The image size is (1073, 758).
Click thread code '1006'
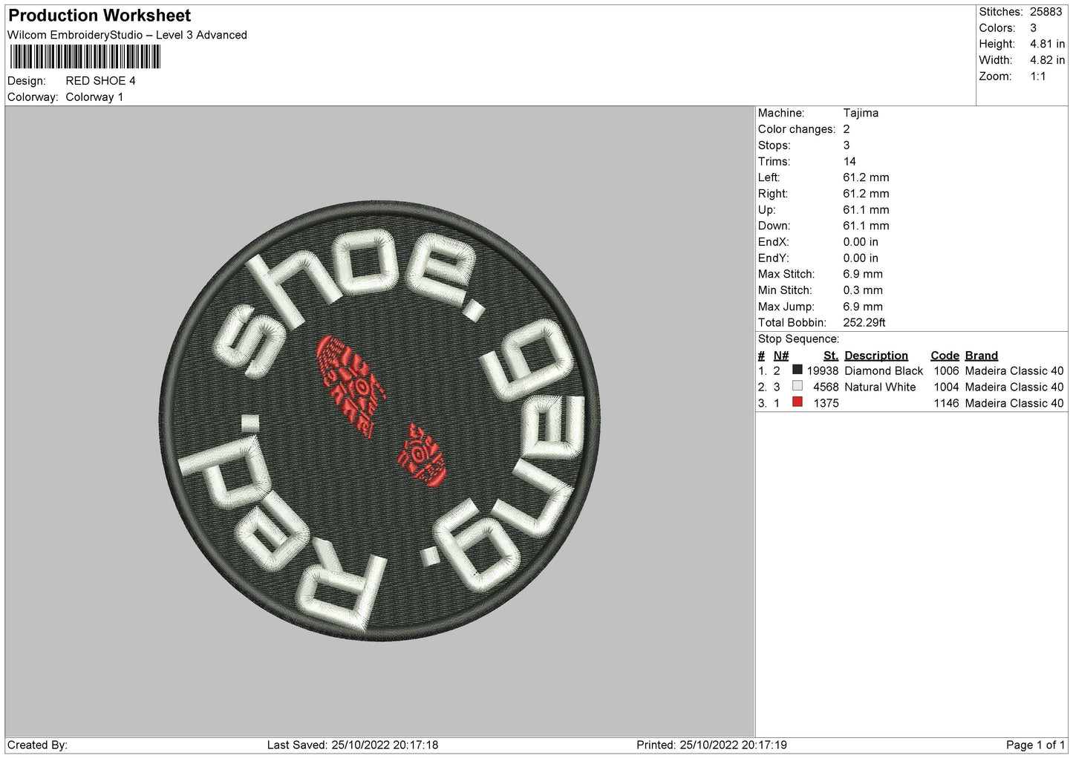946,371
